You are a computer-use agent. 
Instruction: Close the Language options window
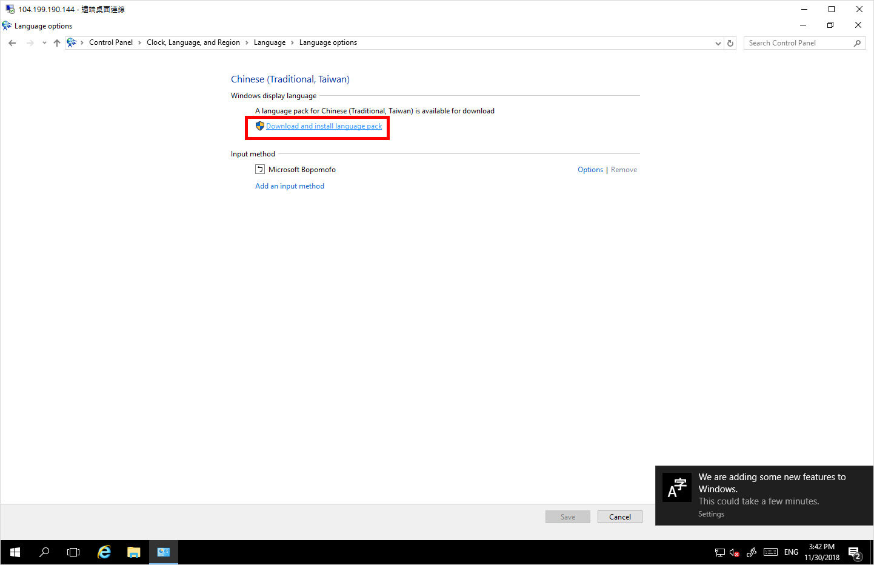858,25
